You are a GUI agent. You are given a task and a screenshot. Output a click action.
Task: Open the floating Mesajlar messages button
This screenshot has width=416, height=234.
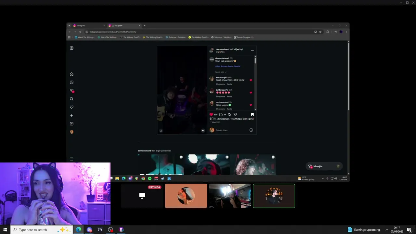click(x=324, y=166)
